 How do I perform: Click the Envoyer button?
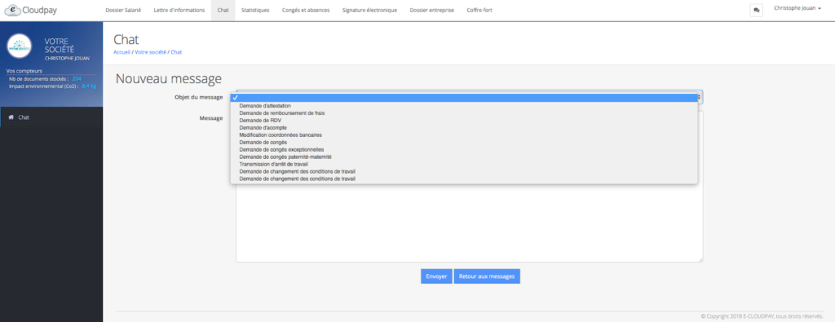pos(436,276)
